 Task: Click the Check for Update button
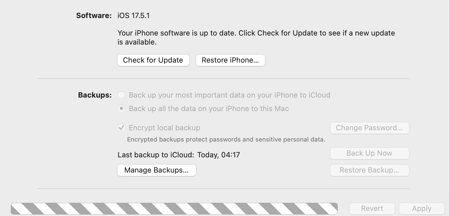153,60
